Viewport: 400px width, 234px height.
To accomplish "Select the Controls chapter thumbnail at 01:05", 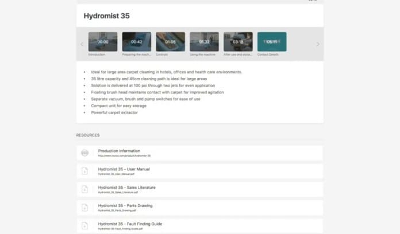I will [x=171, y=42].
